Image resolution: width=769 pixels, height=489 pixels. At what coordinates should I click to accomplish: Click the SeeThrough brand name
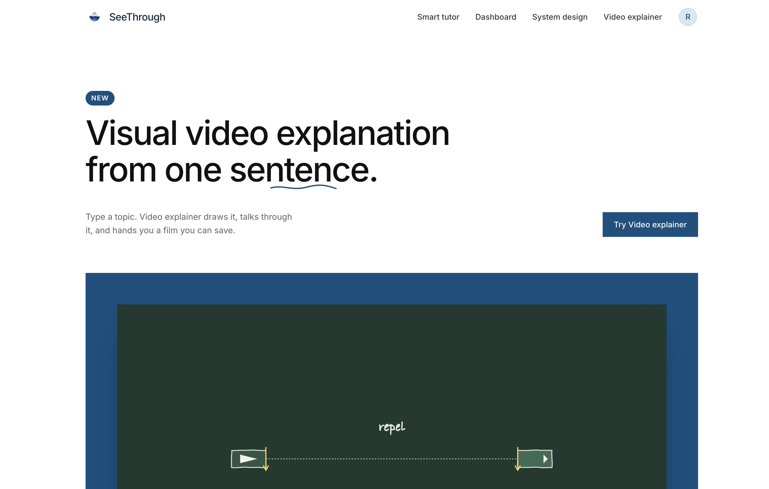tap(137, 17)
